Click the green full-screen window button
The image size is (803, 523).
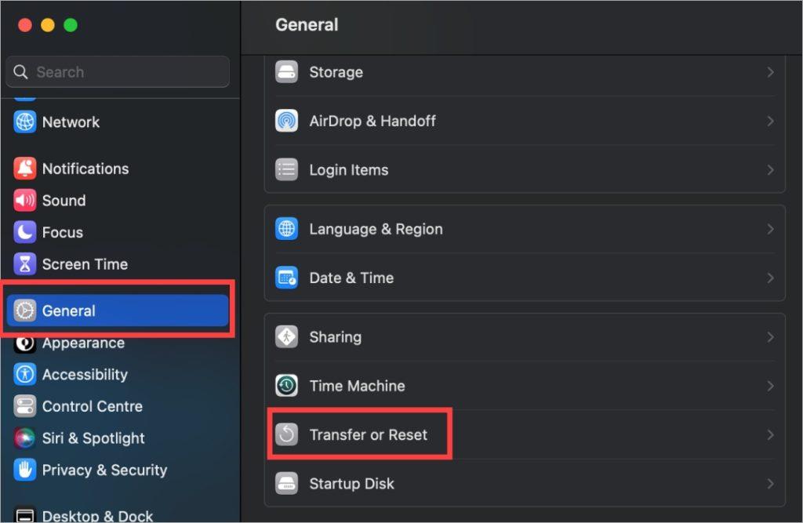coord(70,24)
